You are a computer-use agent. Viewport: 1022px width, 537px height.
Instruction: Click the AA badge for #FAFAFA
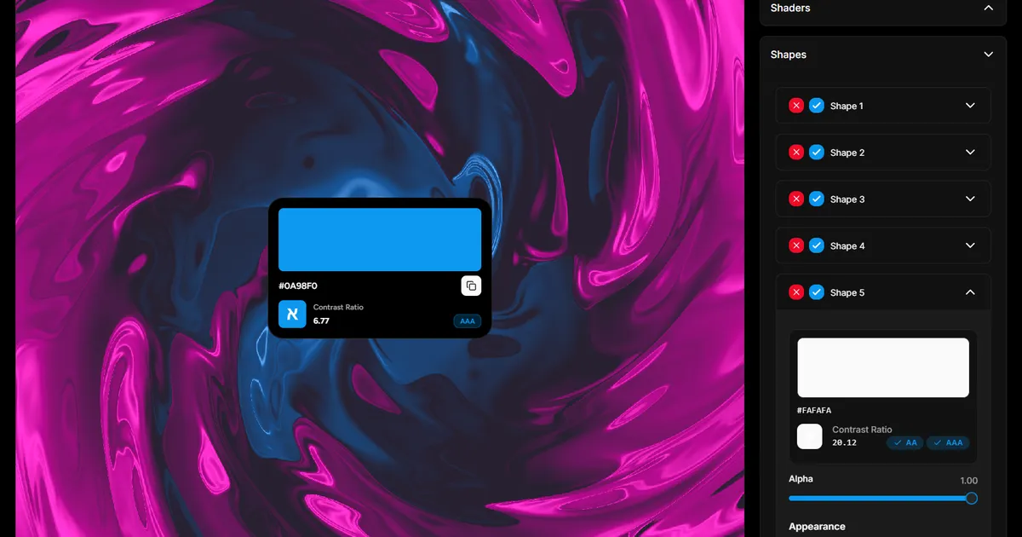[904, 443]
